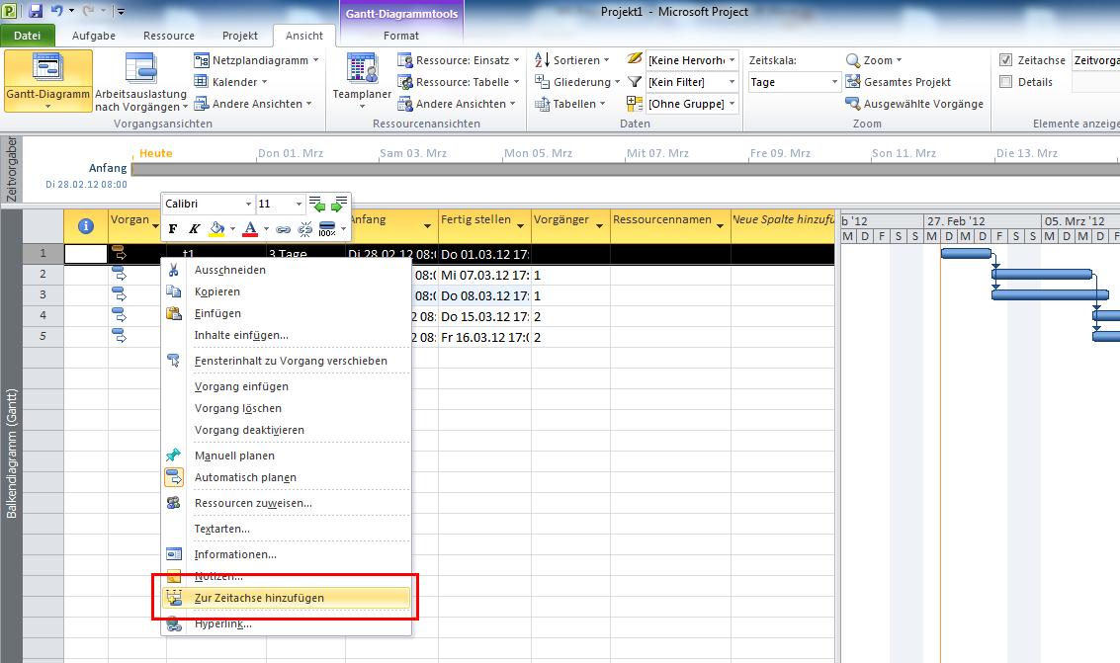The width and height of the screenshot is (1120, 663).
Task: Click the Gantt bar for task 1
Action: pos(966,253)
